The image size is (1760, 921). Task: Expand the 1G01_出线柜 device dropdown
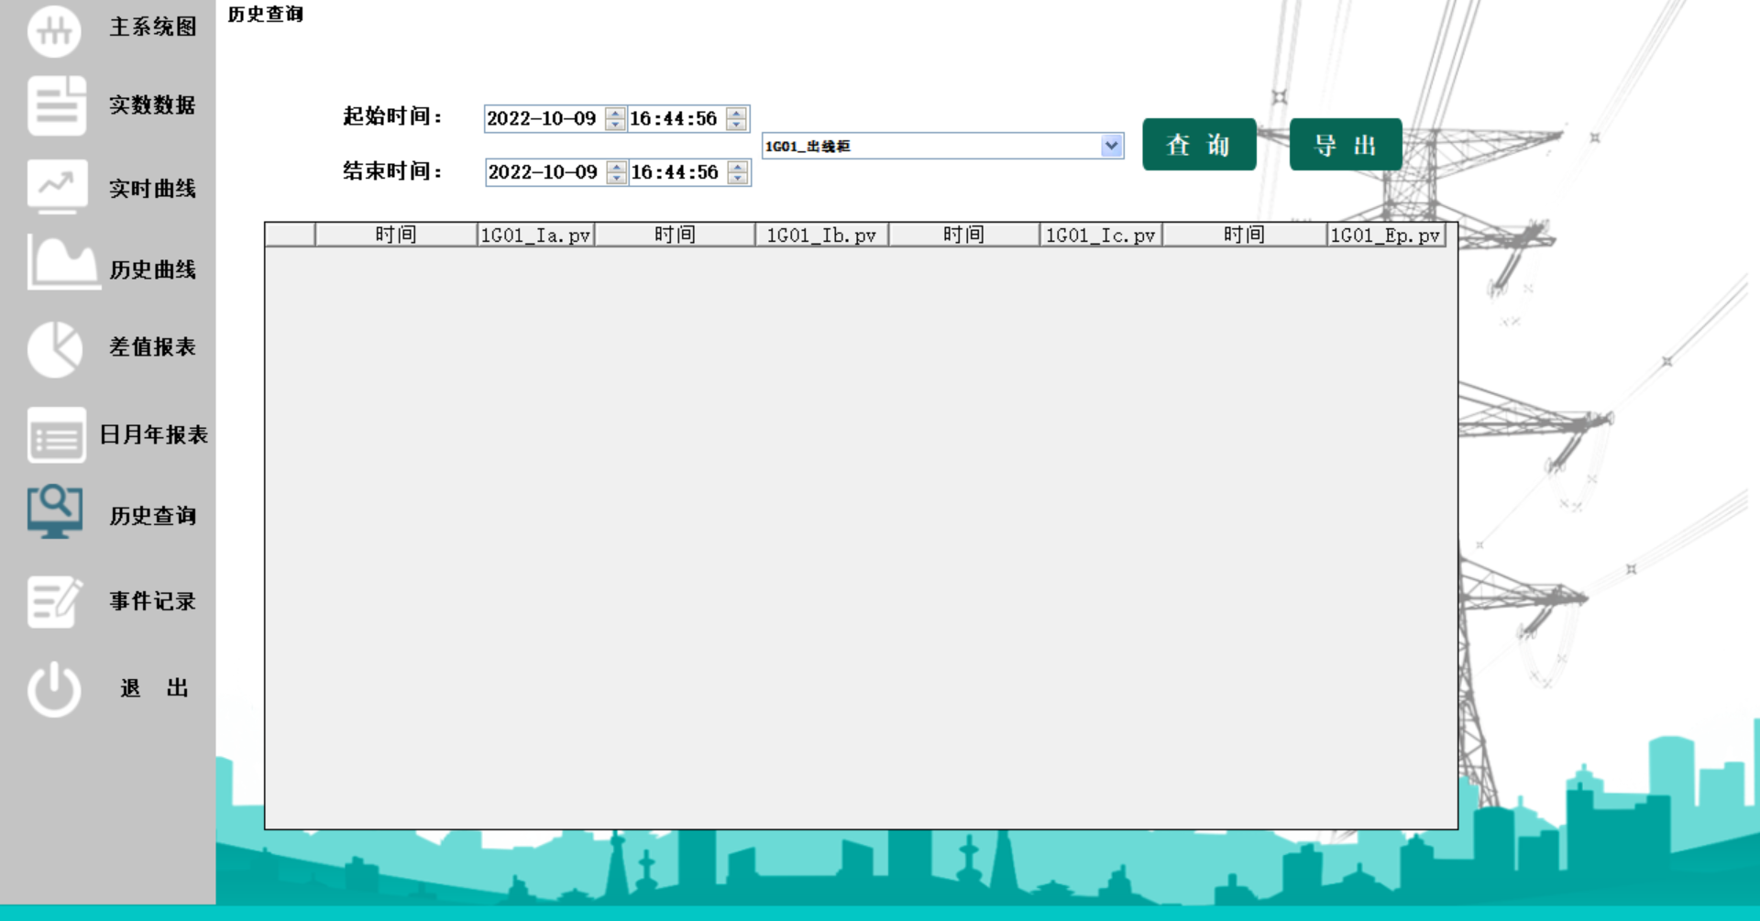(1111, 146)
